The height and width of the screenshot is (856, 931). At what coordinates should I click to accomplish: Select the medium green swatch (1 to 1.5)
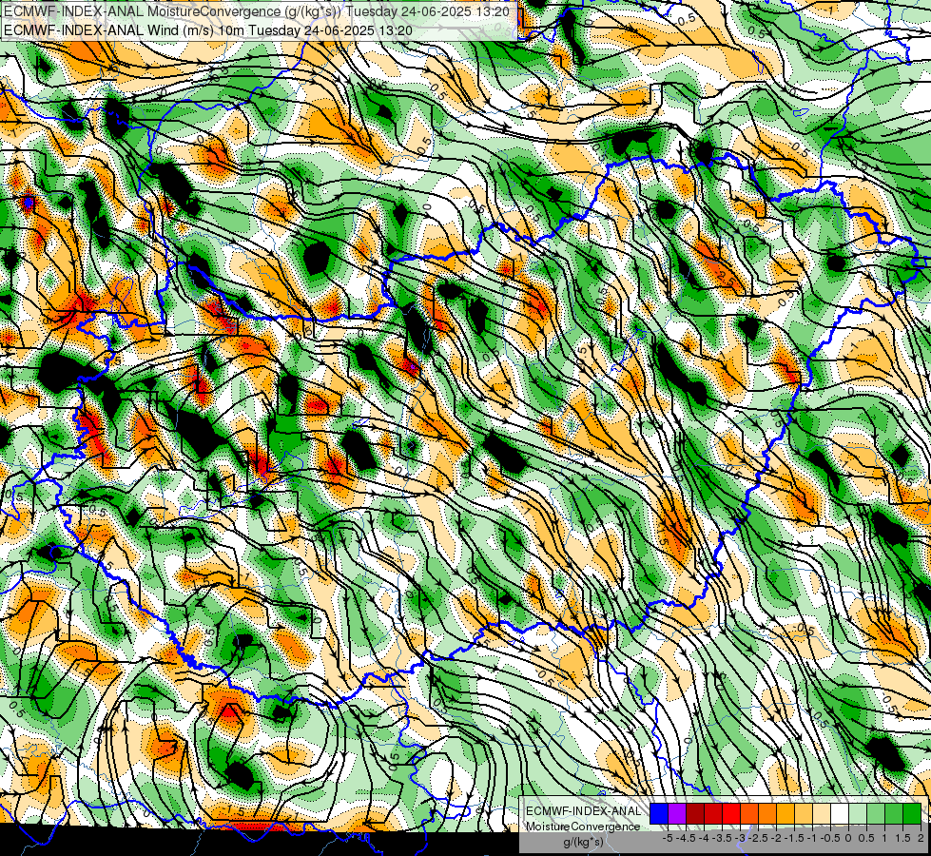pyautogui.click(x=894, y=813)
